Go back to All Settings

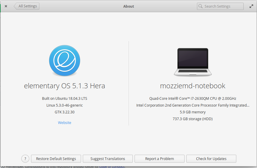point(27,6)
